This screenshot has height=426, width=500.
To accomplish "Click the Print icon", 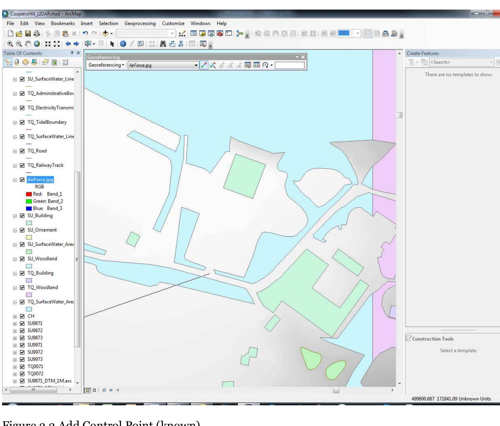I will click(x=37, y=33).
